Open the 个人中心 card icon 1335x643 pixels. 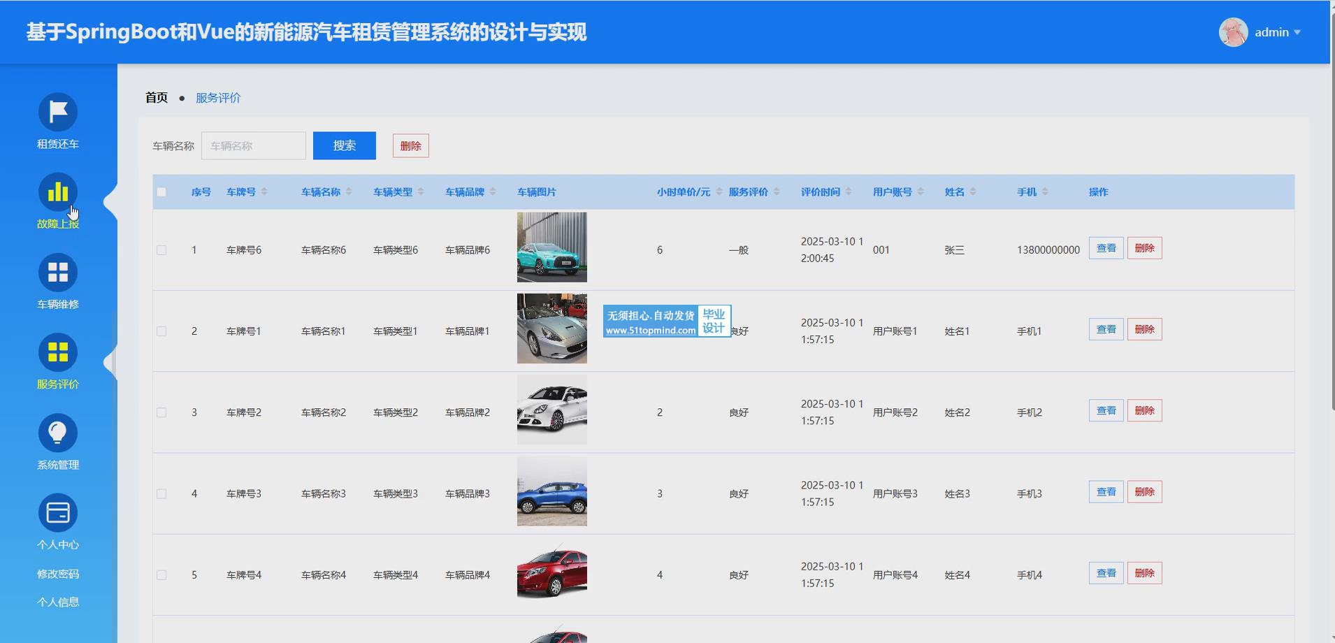point(57,513)
